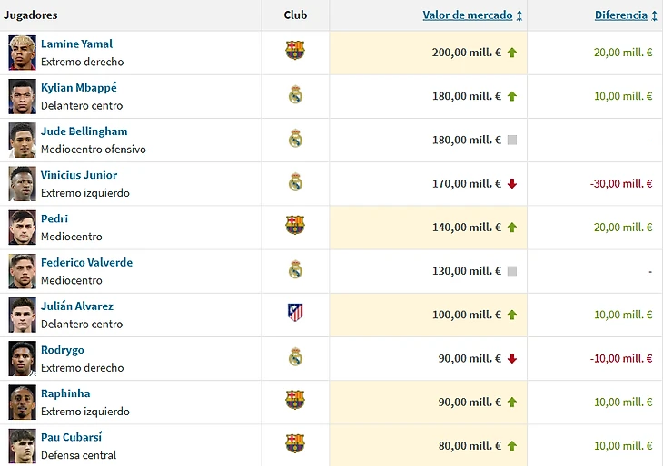Click the Barcelona crest in Raphinha's row
This screenshot has height=466, width=663.
(x=295, y=400)
